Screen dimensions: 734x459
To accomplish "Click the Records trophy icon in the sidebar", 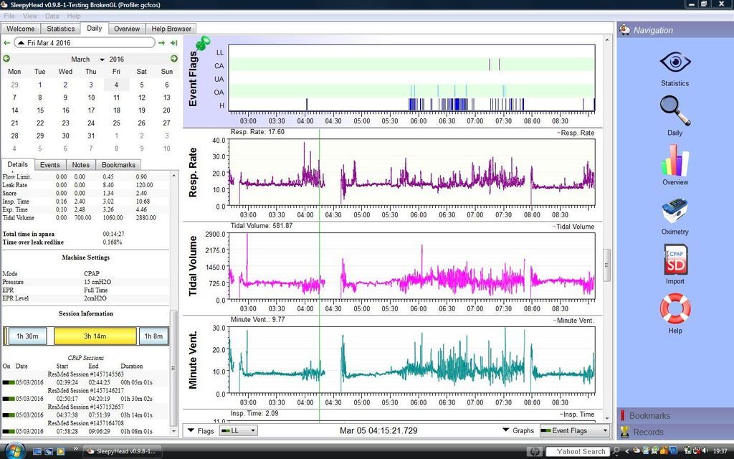I will [x=624, y=432].
